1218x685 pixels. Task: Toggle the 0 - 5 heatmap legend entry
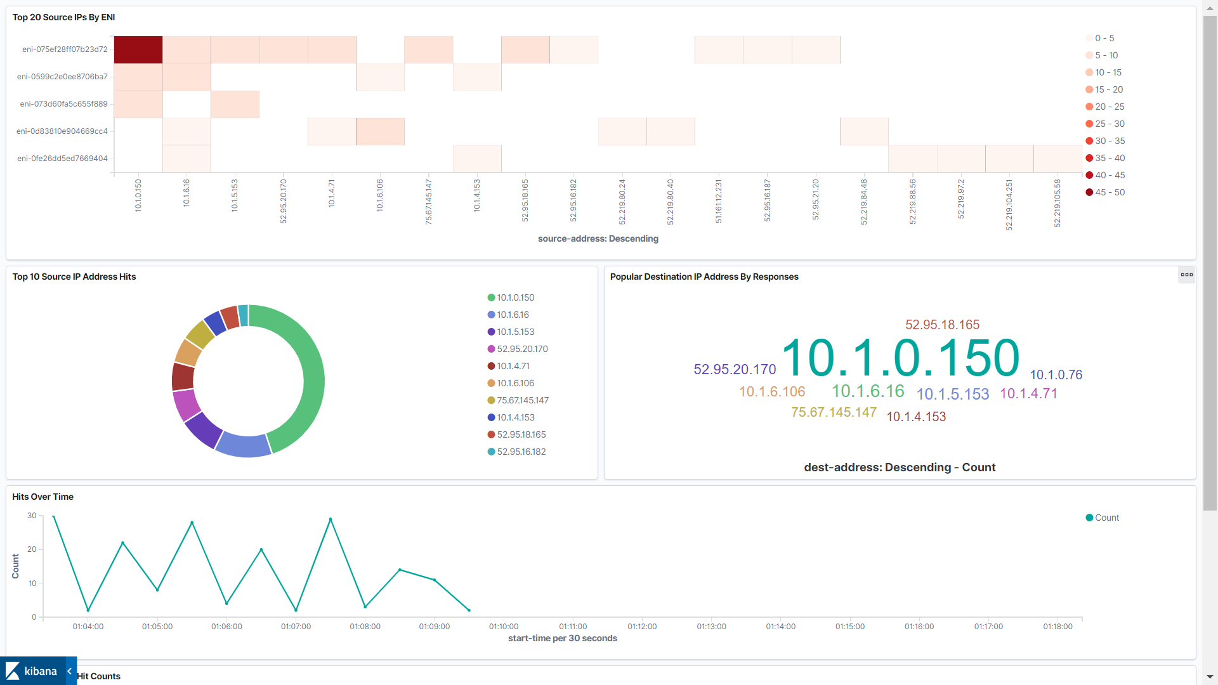1100,38
